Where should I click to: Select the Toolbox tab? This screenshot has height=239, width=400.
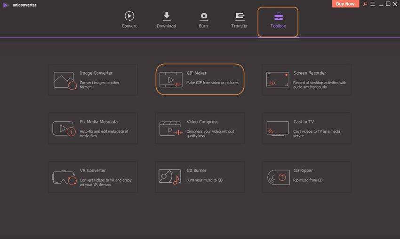(x=278, y=21)
